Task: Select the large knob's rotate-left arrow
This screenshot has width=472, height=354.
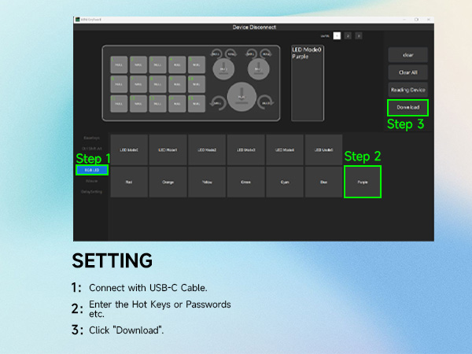Action: point(218,103)
